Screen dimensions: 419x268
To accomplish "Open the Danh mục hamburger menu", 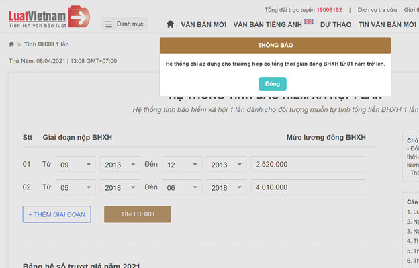I will (x=124, y=24).
